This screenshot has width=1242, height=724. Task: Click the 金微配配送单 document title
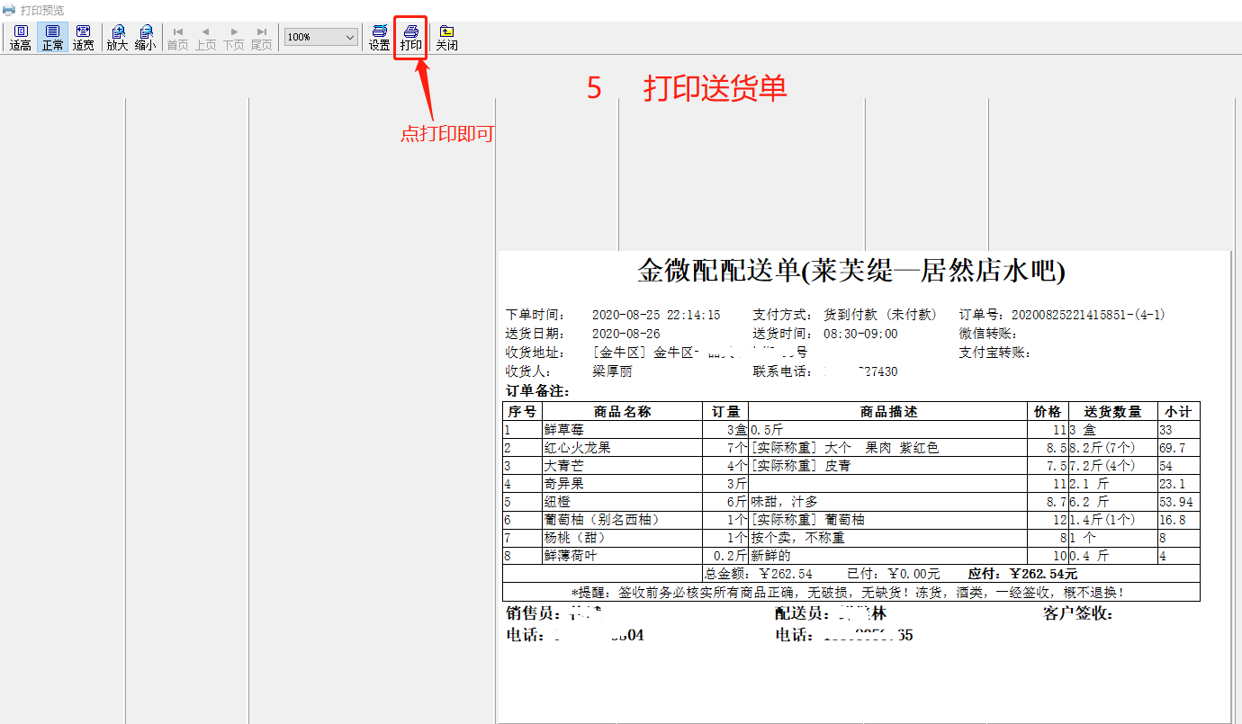pyautogui.click(x=850, y=271)
